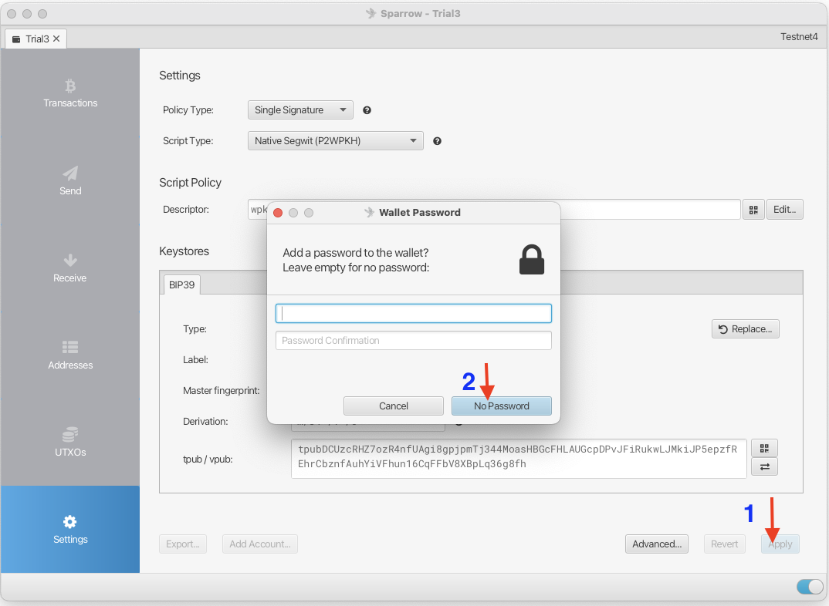The image size is (829, 606).
Task: Close the Trial3 wallet tab
Action: point(56,39)
